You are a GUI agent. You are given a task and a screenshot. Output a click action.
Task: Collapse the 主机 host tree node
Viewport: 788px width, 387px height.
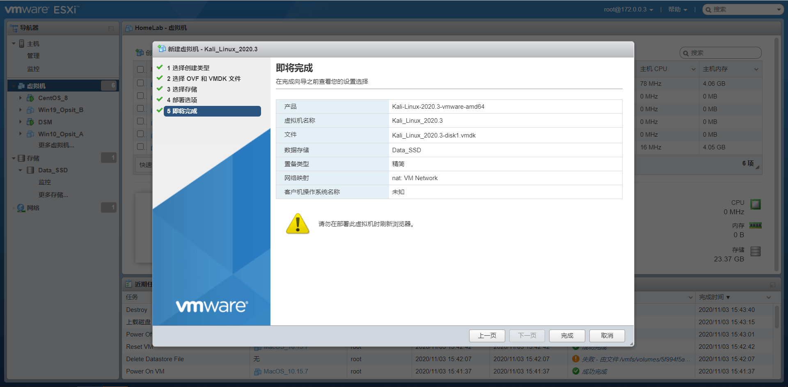[14, 44]
